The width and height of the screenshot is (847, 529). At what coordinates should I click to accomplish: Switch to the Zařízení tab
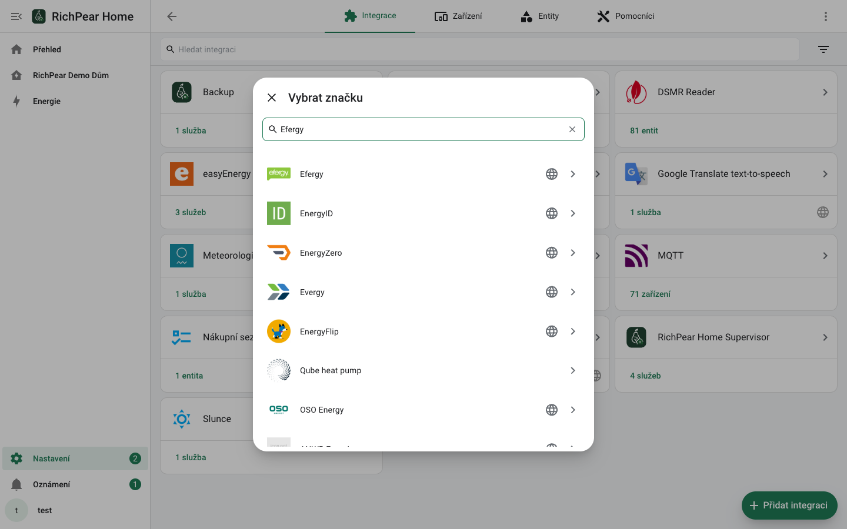tap(458, 16)
